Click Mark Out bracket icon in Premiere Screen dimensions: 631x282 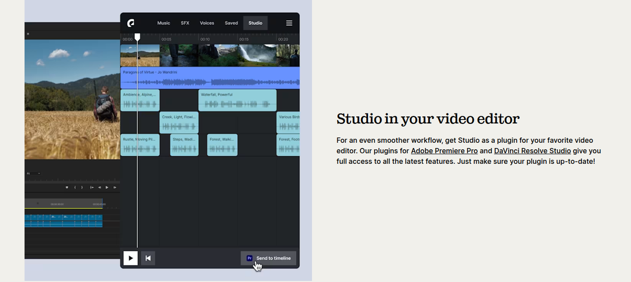tap(82, 187)
